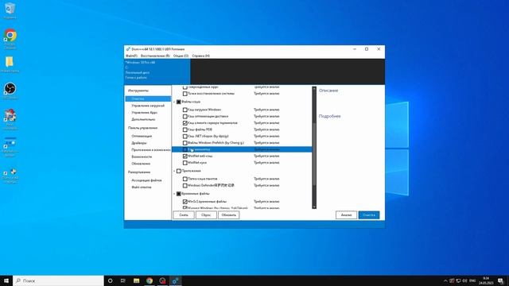The image size is (509, 286).
Task: Toggle Точки восстановления системы checkbox
Action: click(185, 94)
